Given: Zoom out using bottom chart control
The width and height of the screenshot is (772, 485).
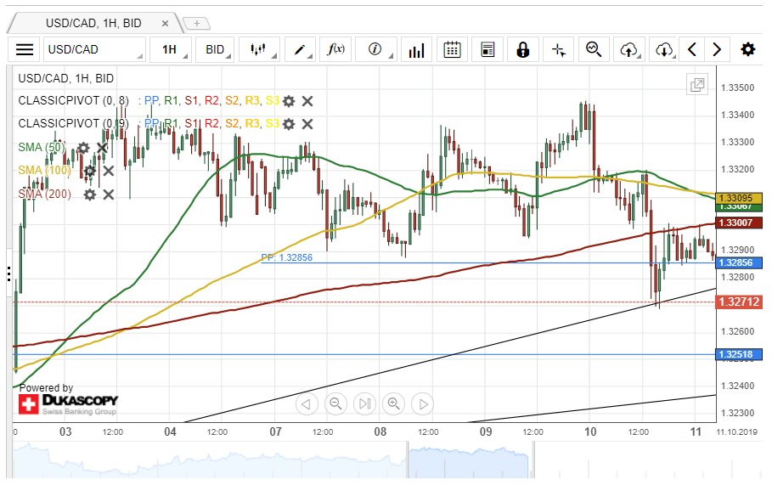Looking at the screenshot, I should 335,403.
